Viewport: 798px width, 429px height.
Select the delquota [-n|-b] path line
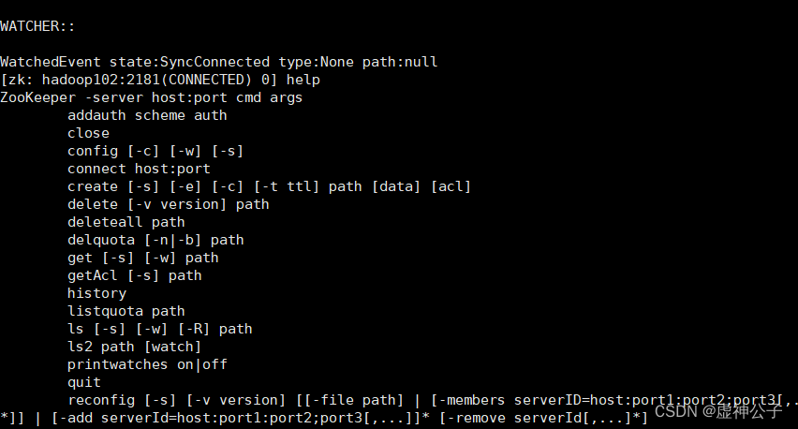(155, 240)
